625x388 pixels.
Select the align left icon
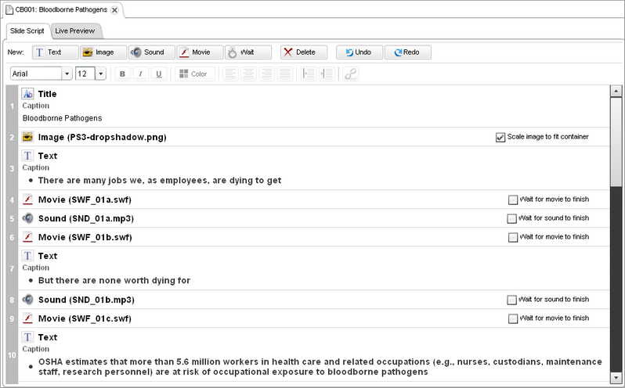[x=230, y=74]
